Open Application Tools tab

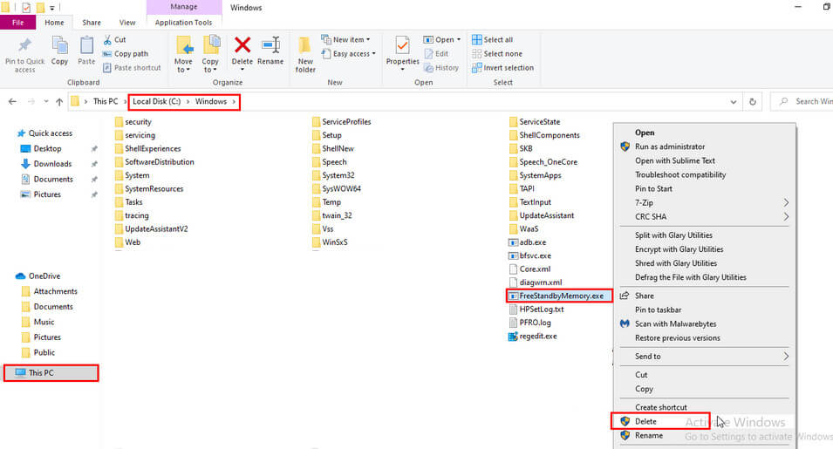point(183,23)
